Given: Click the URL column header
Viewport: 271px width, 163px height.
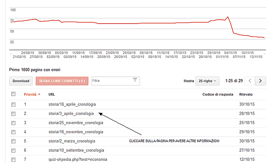Looking at the screenshot, I should 51,94.
